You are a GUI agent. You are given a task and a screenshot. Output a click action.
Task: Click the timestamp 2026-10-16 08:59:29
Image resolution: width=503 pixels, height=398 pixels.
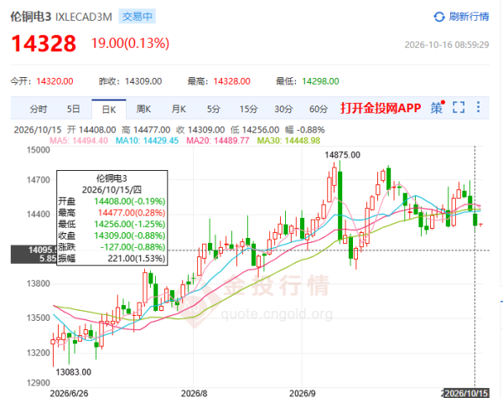(447, 44)
